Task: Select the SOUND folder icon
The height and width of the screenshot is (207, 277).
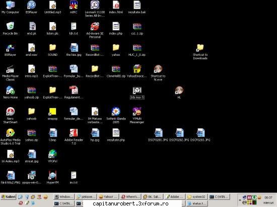Action: tap(53, 47)
